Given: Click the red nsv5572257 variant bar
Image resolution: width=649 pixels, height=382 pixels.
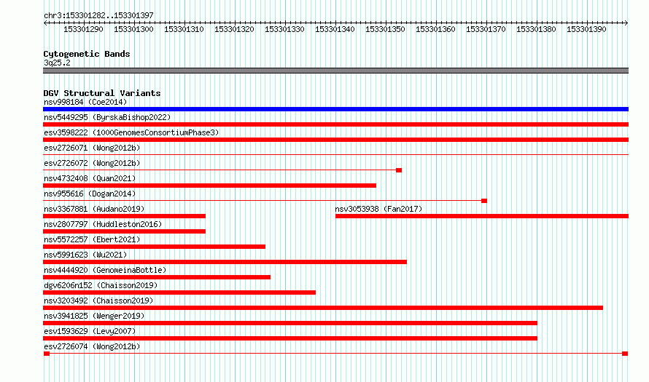Looking at the screenshot, I should pos(154,247).
